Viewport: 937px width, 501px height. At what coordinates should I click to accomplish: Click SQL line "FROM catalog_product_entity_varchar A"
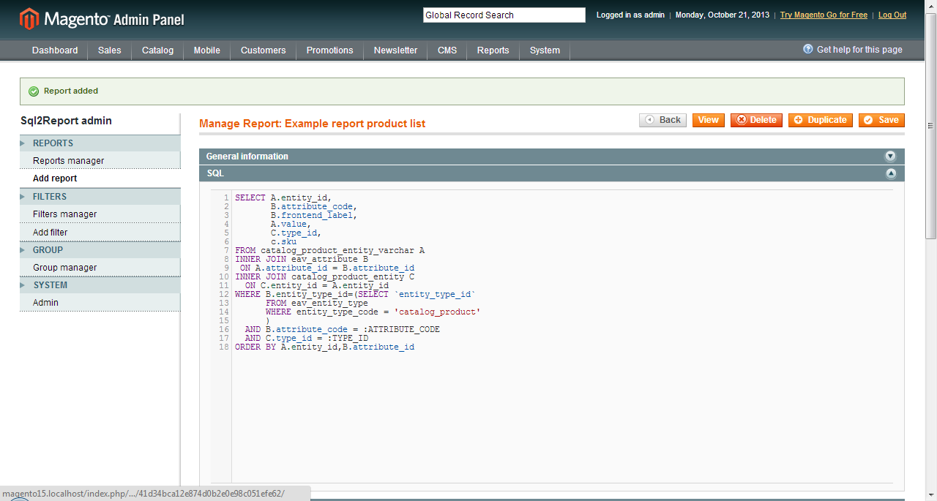coord(329,251)
